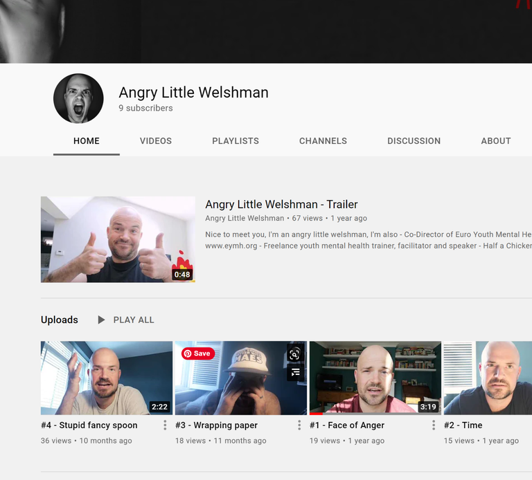Click channel name under the trailer title

(x=245, y=218)
